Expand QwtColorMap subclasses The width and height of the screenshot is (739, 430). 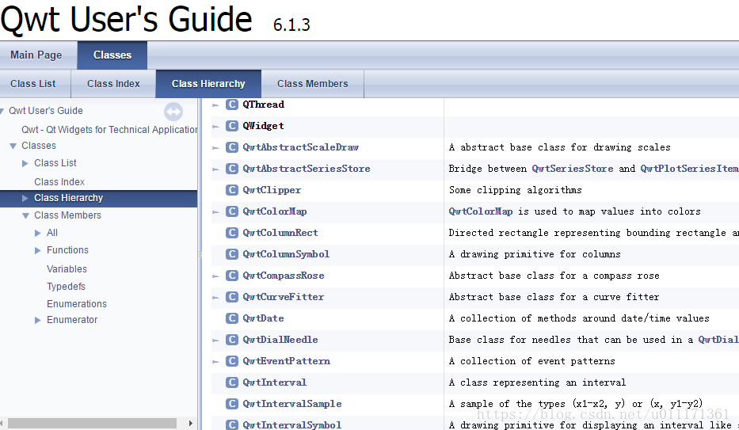(216, 212)
